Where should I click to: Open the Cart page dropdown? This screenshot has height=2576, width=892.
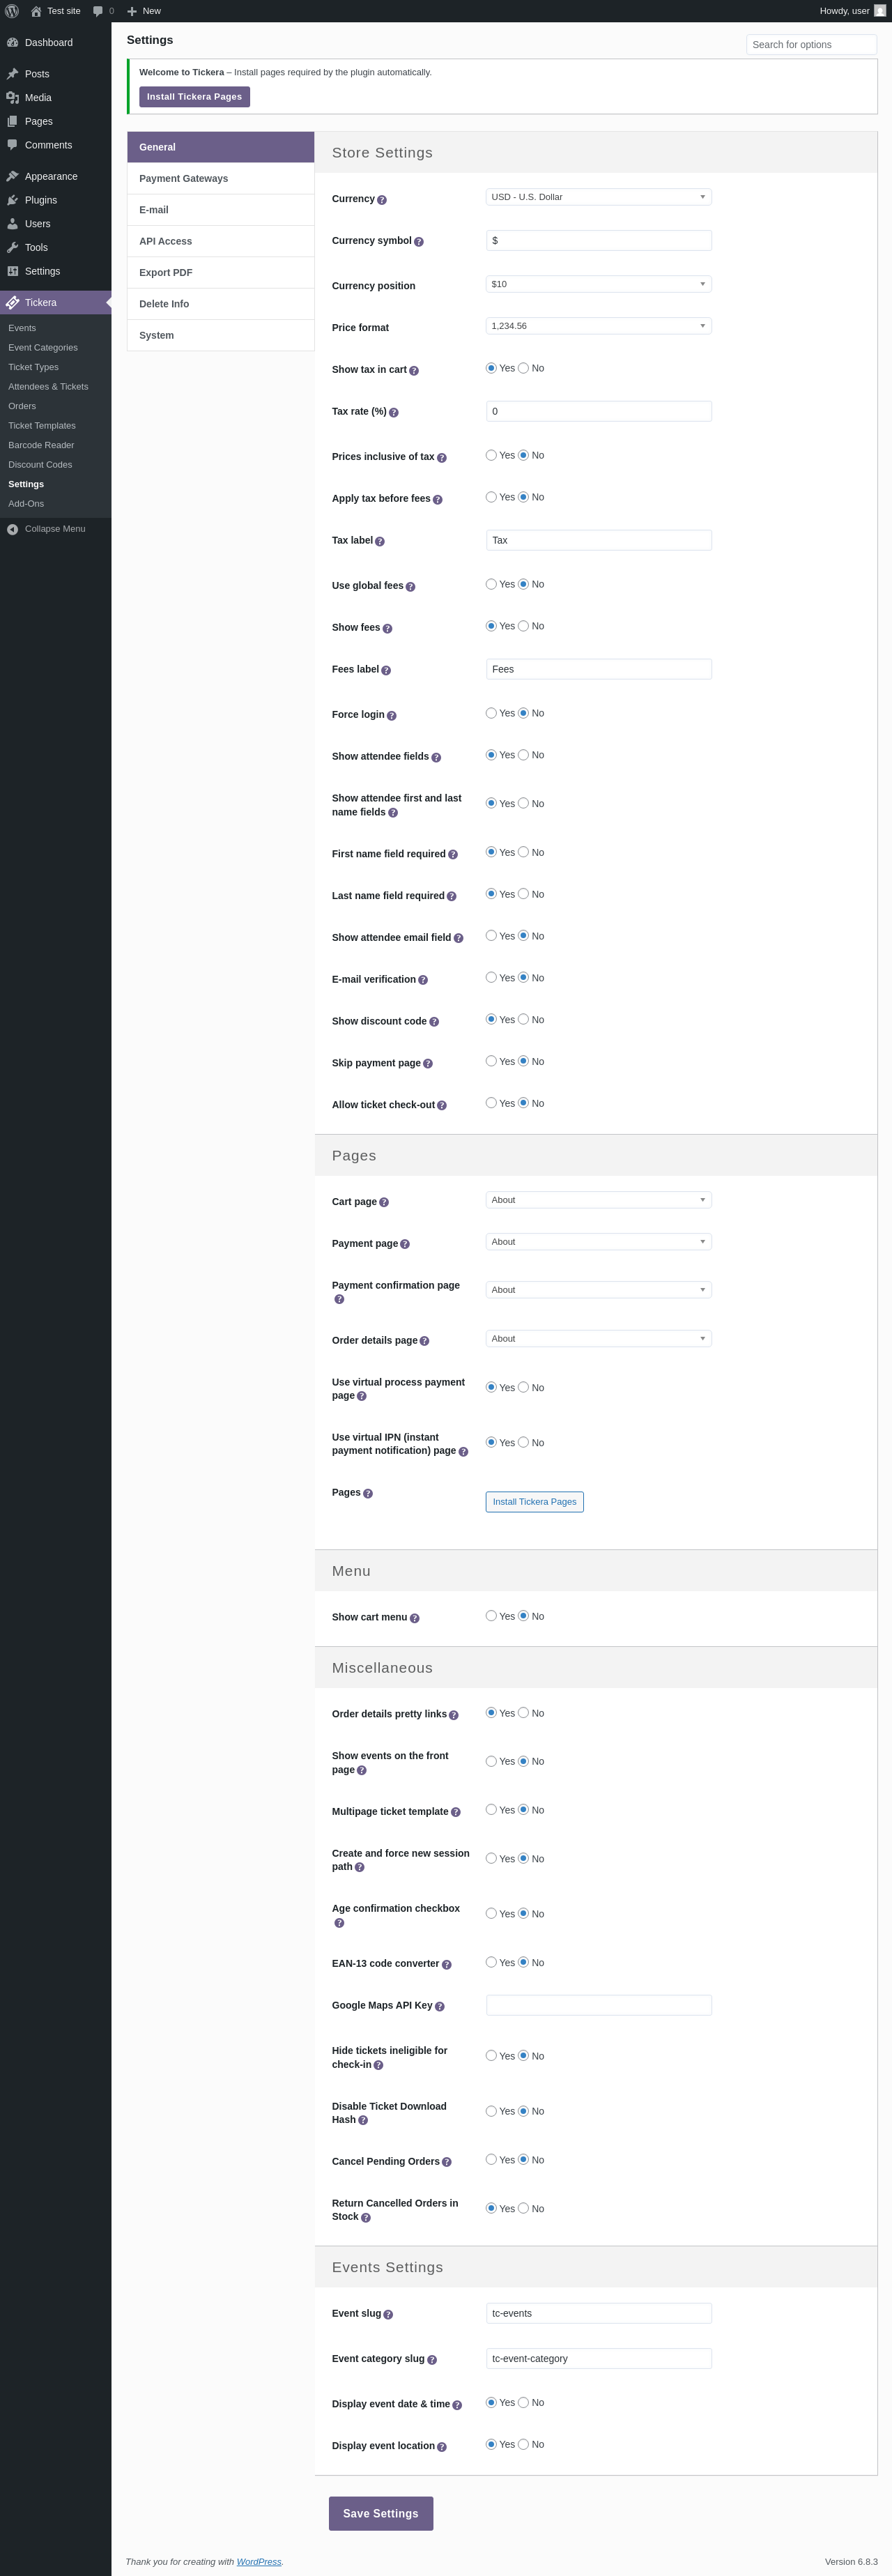pos(598,1200)
